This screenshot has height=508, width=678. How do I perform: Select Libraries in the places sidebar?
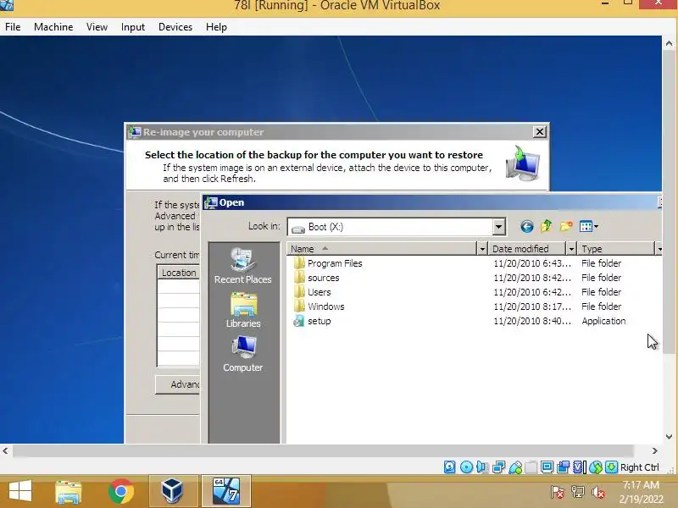point(243,310)
